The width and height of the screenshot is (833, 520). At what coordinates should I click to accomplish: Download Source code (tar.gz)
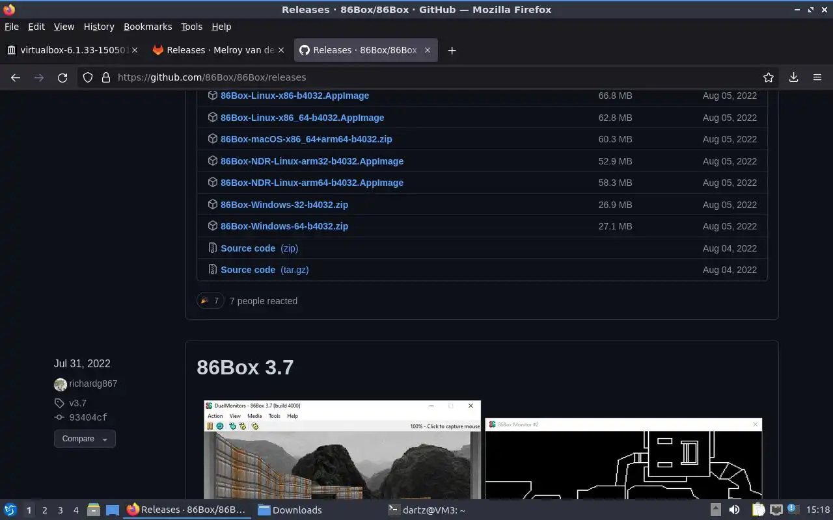[265, 270]
